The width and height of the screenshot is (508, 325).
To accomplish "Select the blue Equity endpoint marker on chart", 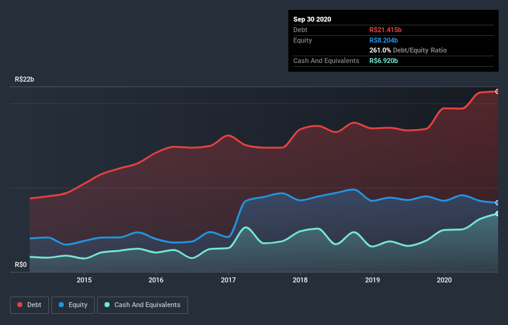I will tap(497, 203).
